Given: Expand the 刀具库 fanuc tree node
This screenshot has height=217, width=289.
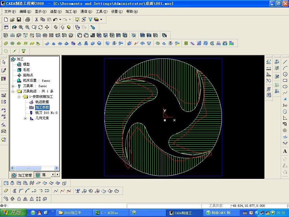Looking at the screenshot, I should (13, 86).
